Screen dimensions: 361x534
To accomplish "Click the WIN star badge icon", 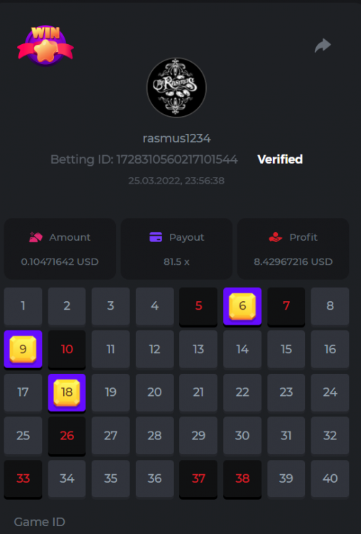I will click(45, 46).
